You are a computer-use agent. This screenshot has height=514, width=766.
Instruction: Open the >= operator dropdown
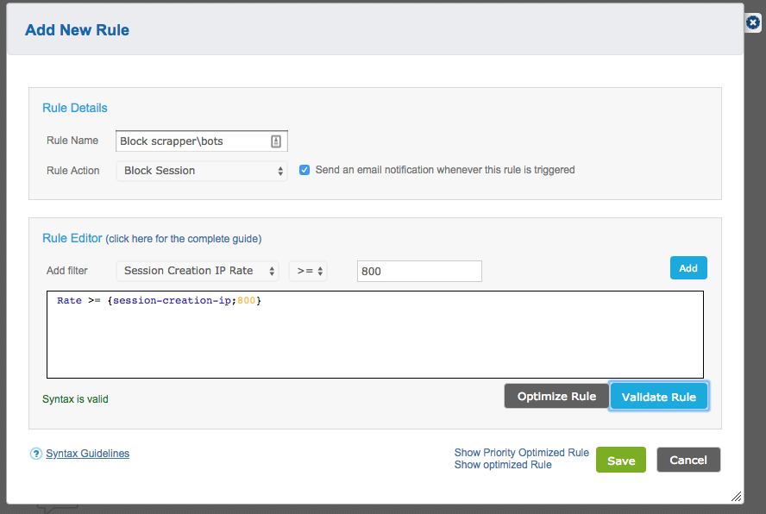pos(308,271)
